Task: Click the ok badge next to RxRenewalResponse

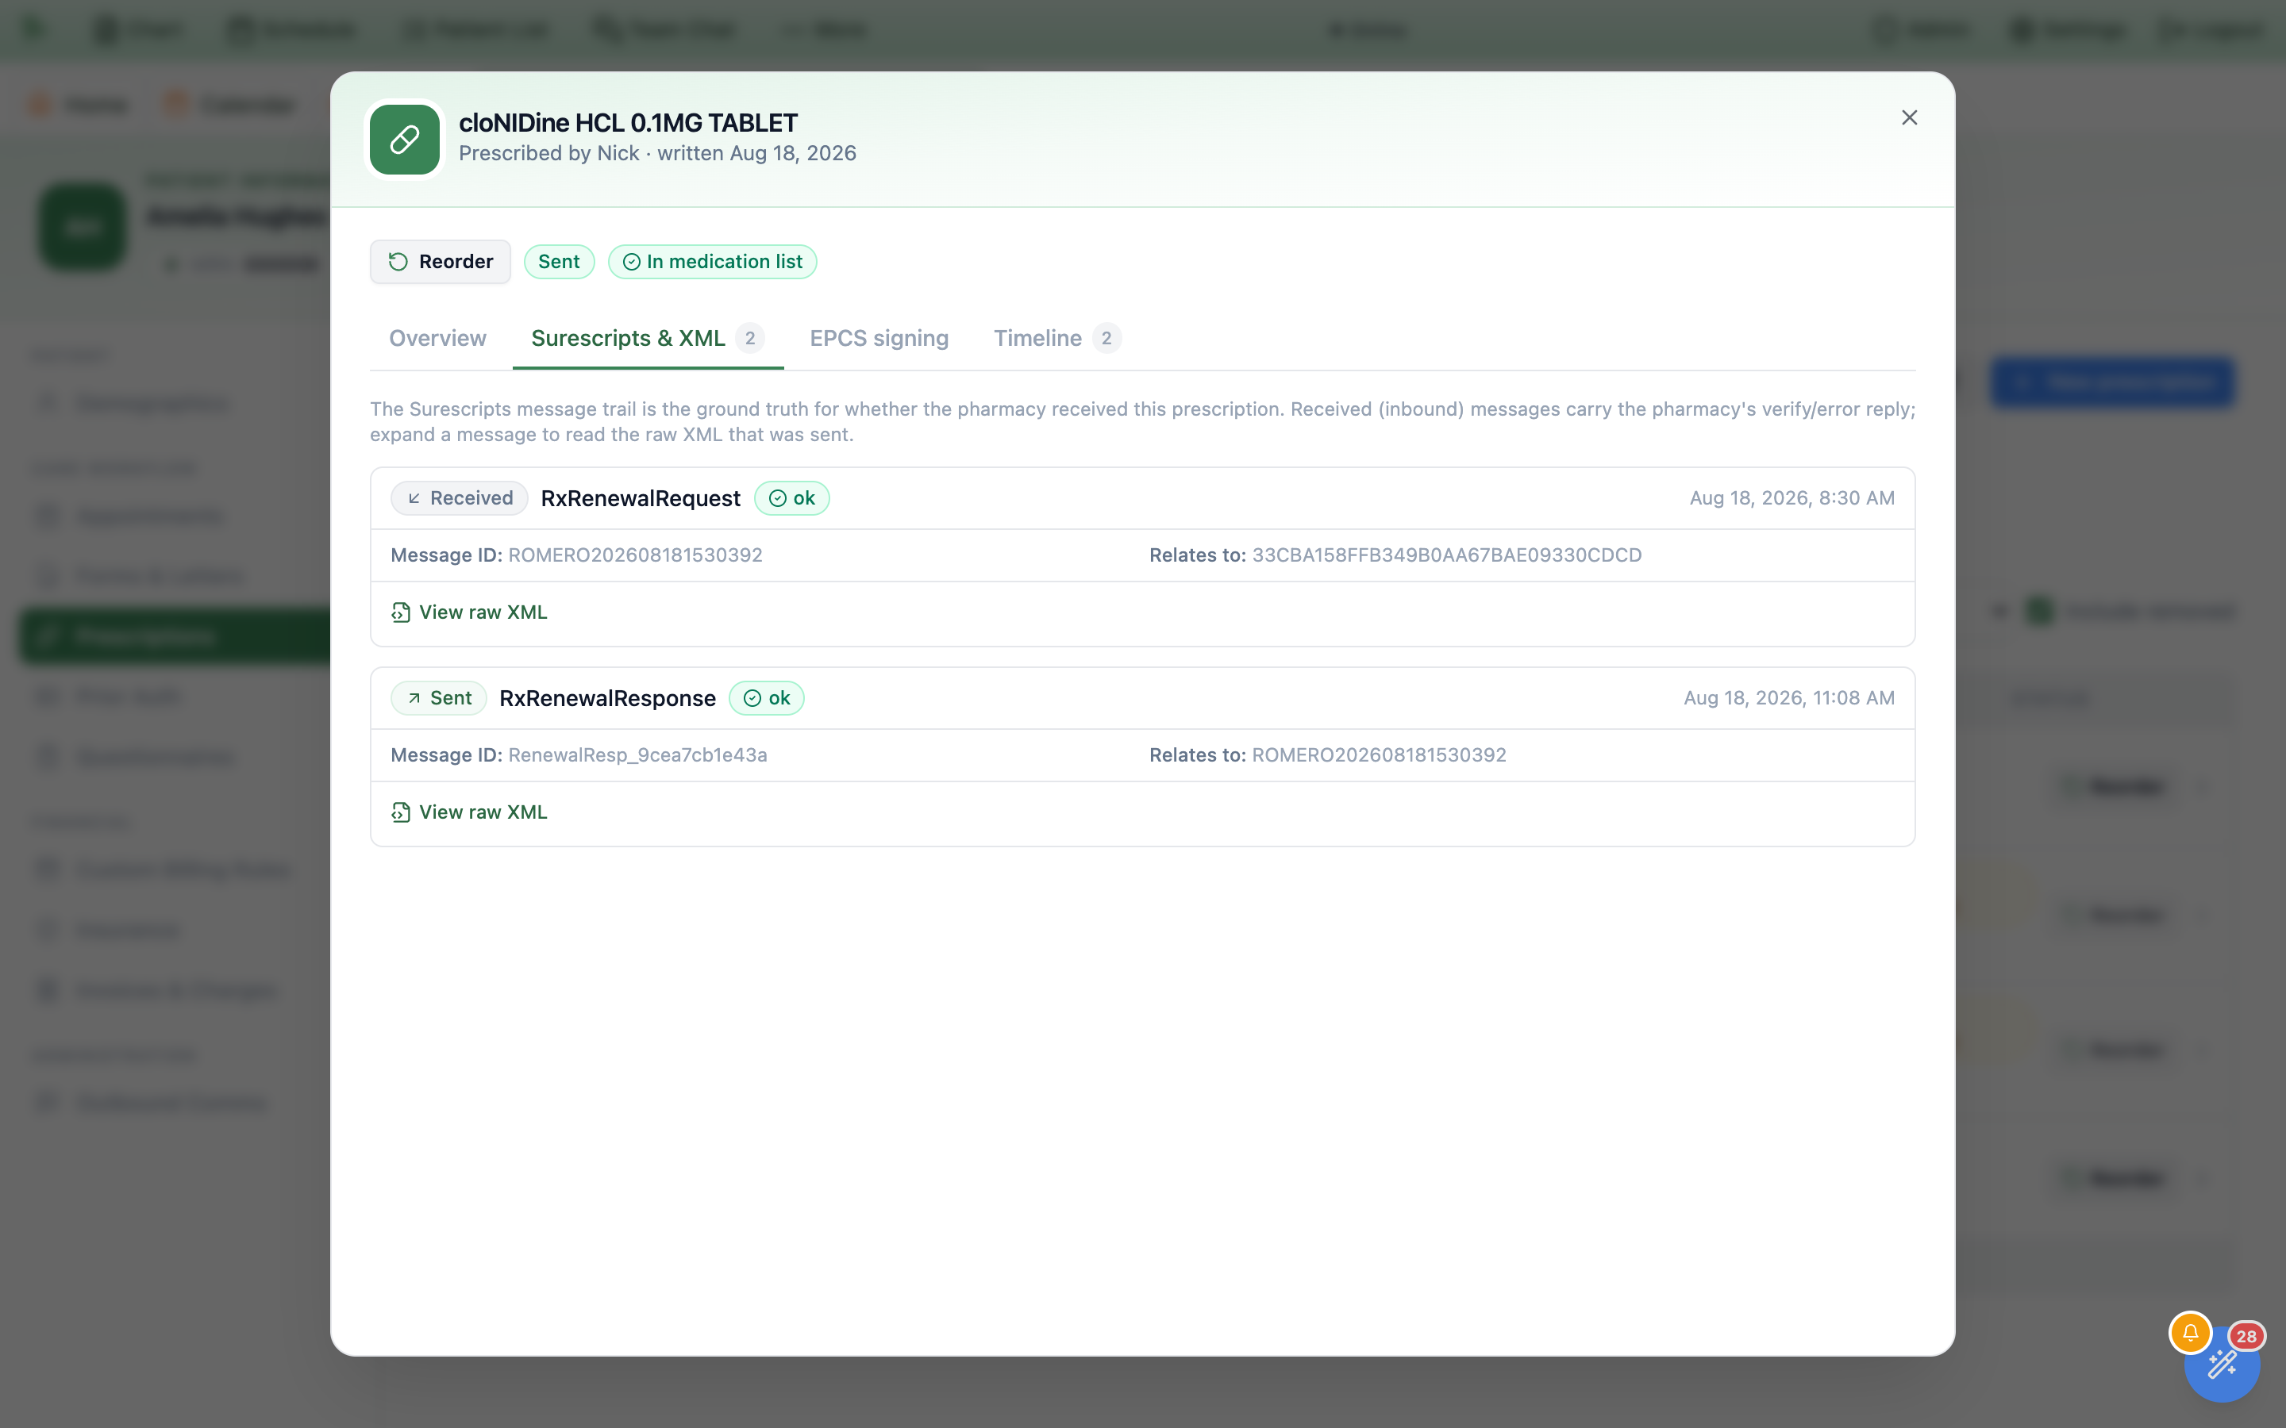Action: click(x=766, y=698)
